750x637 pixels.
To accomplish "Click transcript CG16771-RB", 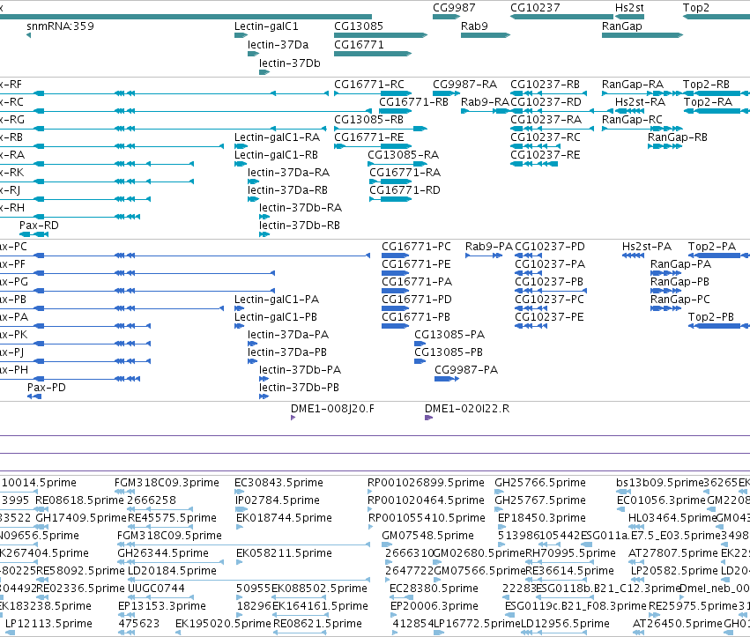I will tap(395, 111).
